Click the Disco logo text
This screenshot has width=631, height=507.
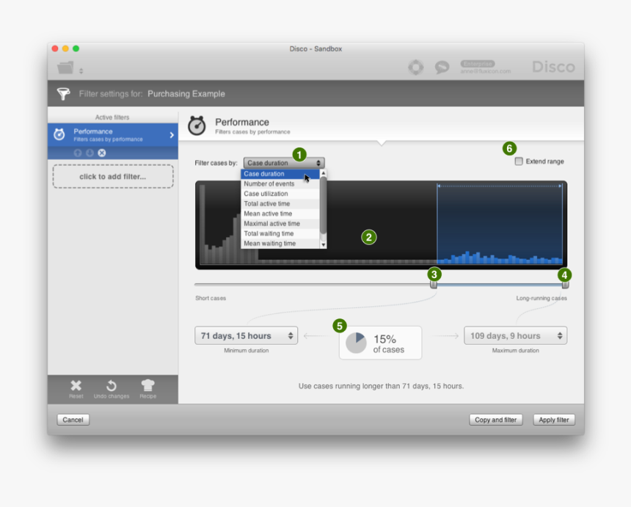point(553,68)
